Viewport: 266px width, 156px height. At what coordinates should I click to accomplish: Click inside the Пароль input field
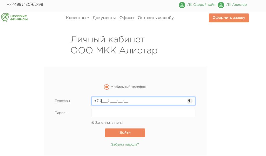pyautogui.click(x=143, y=113)
